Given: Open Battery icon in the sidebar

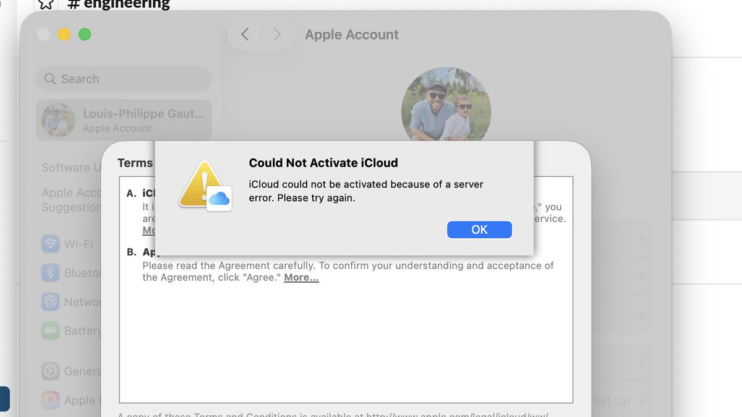Looking at the screenshot, I should point(51,331).
